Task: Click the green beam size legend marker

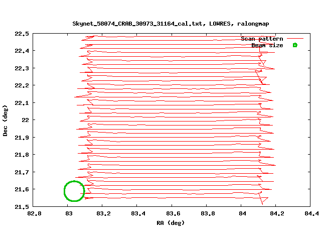Action: coord(295,45)
